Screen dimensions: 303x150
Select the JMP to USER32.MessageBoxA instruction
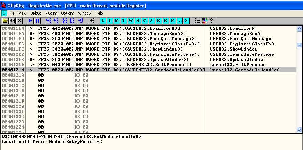point(130,34)
